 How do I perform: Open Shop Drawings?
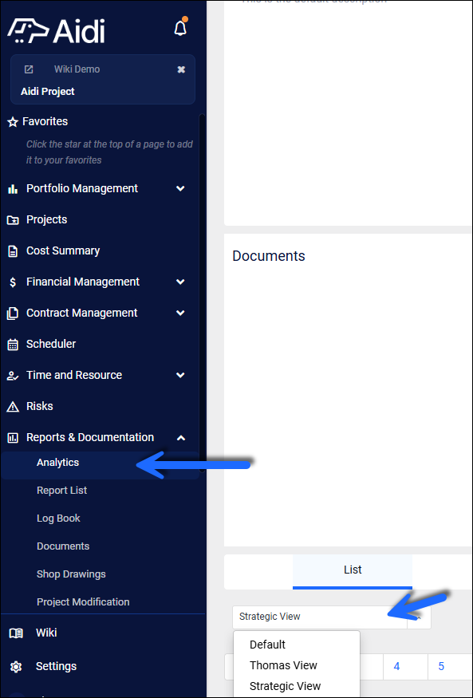[71, 574]
